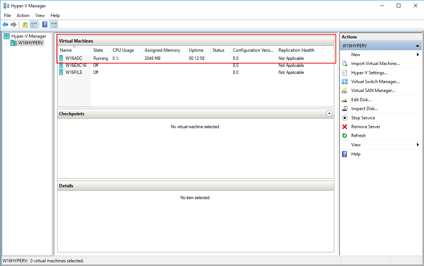Sort by the CPU Usage column header
This screenshot has height=266, width=424.
point(126,50)
